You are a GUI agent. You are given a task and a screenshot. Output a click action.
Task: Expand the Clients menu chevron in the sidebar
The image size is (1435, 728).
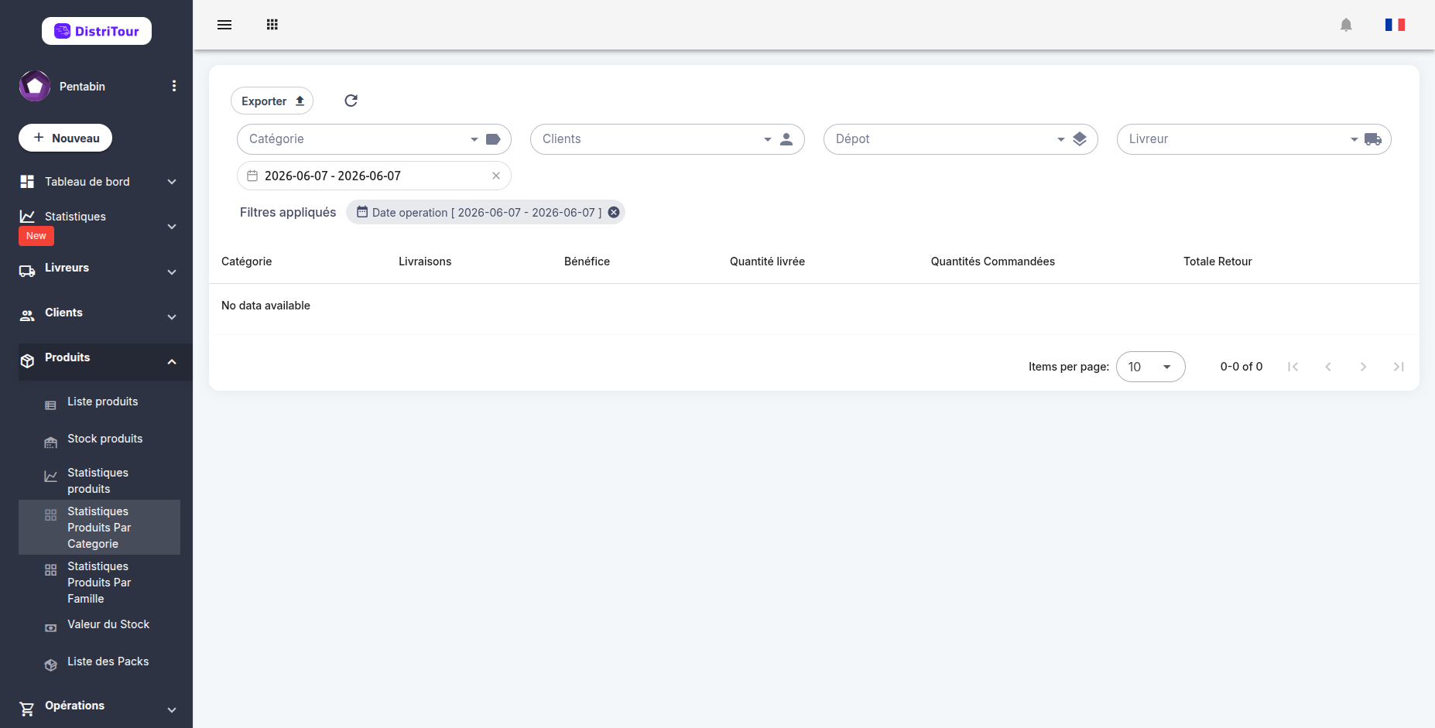point(172,317)
